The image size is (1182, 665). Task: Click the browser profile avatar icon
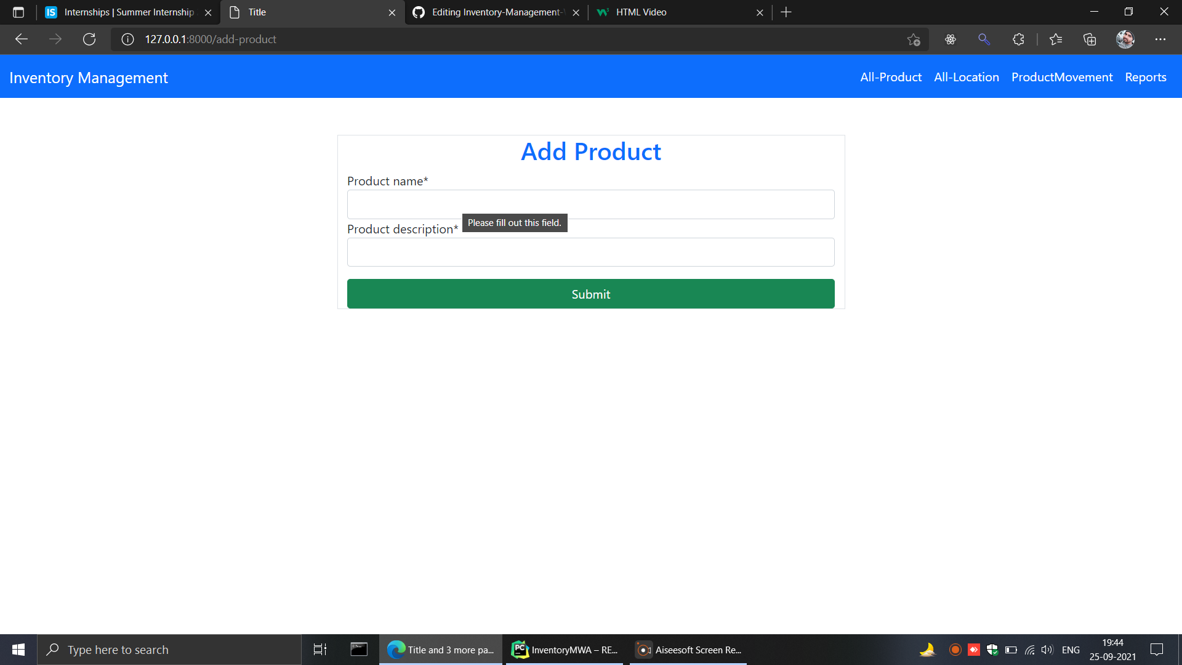point(1125,39)
